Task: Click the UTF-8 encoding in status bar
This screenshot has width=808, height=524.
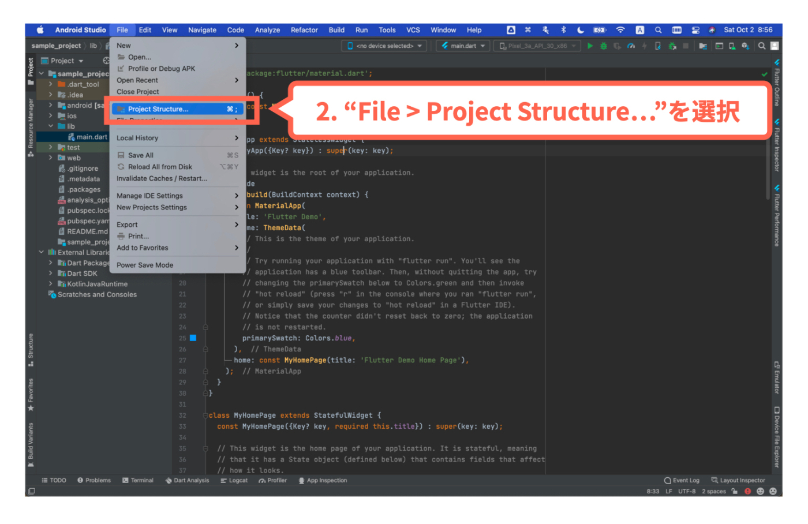Action: (x=687, y=492)
